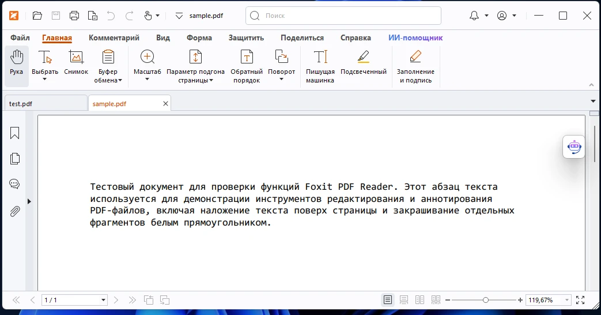Open the Защитить ribbon tab
The width and height of the screenshot is (601, 315).
[x=246, y=37]
